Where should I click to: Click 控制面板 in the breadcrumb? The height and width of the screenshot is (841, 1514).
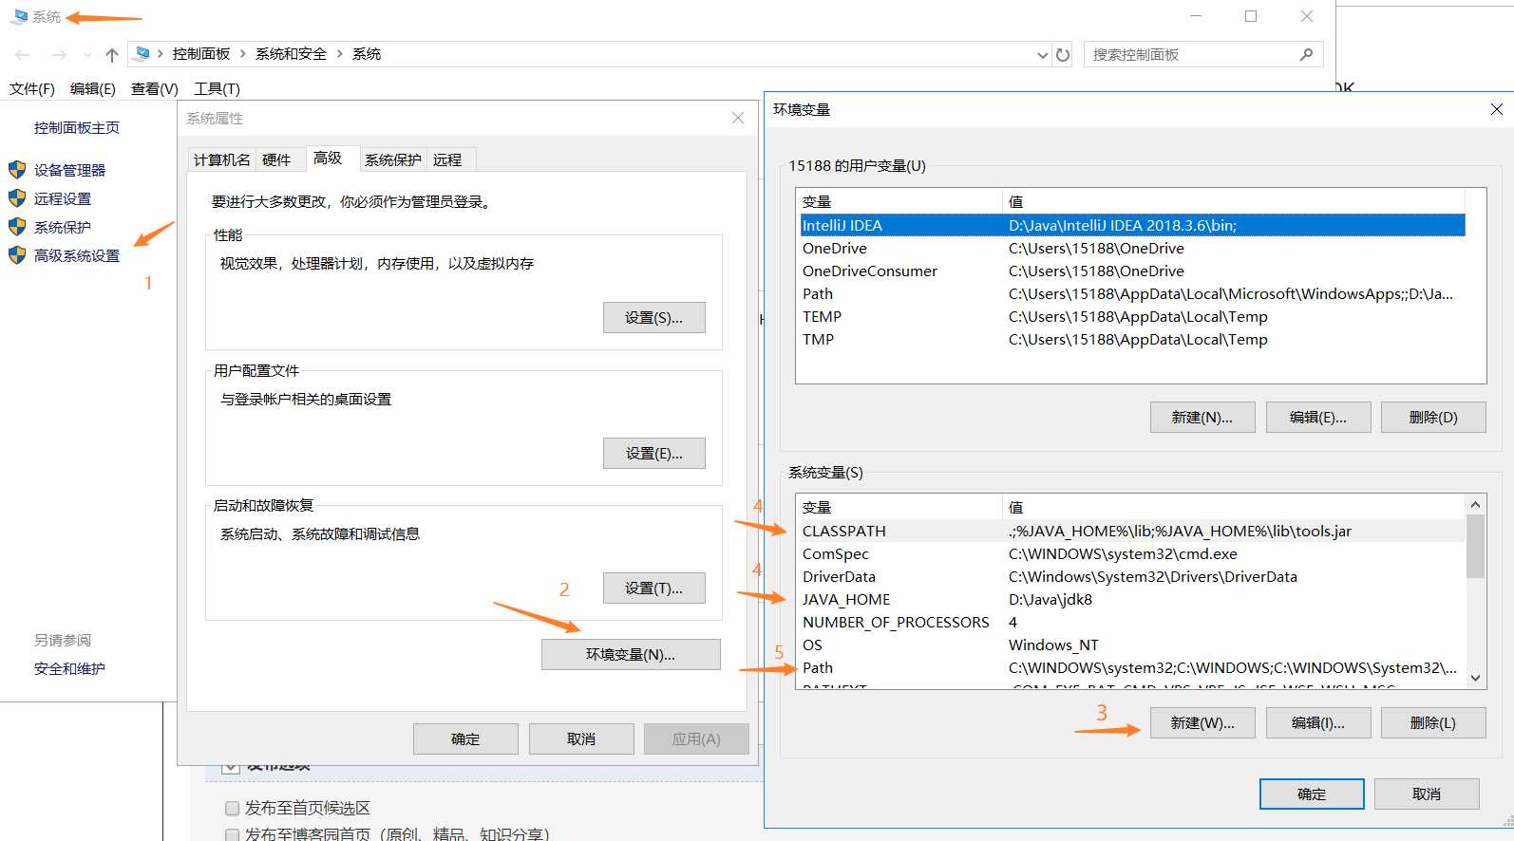201,54
